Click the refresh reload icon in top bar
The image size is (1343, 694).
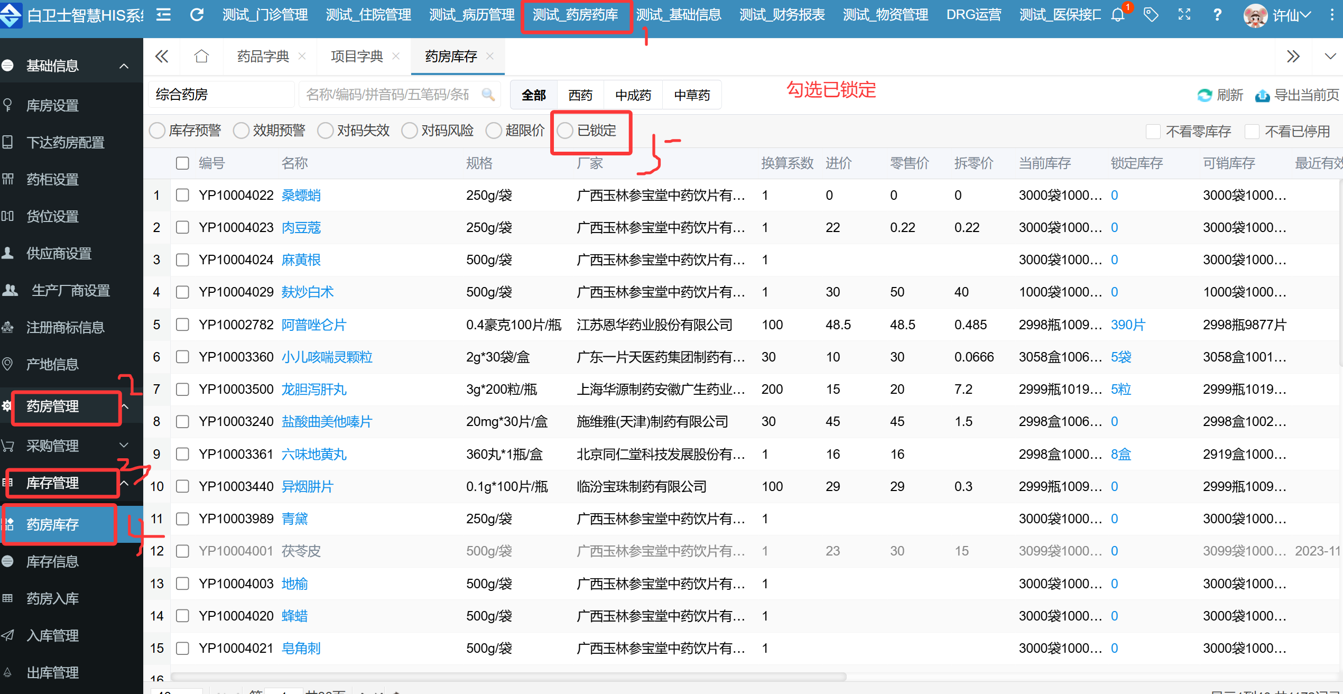click(197, 15)
